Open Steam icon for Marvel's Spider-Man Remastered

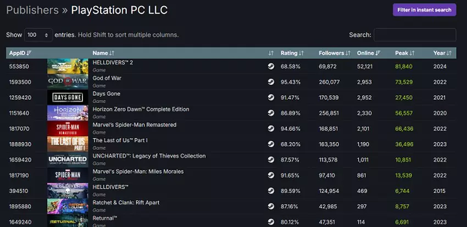tap(271, 129)
